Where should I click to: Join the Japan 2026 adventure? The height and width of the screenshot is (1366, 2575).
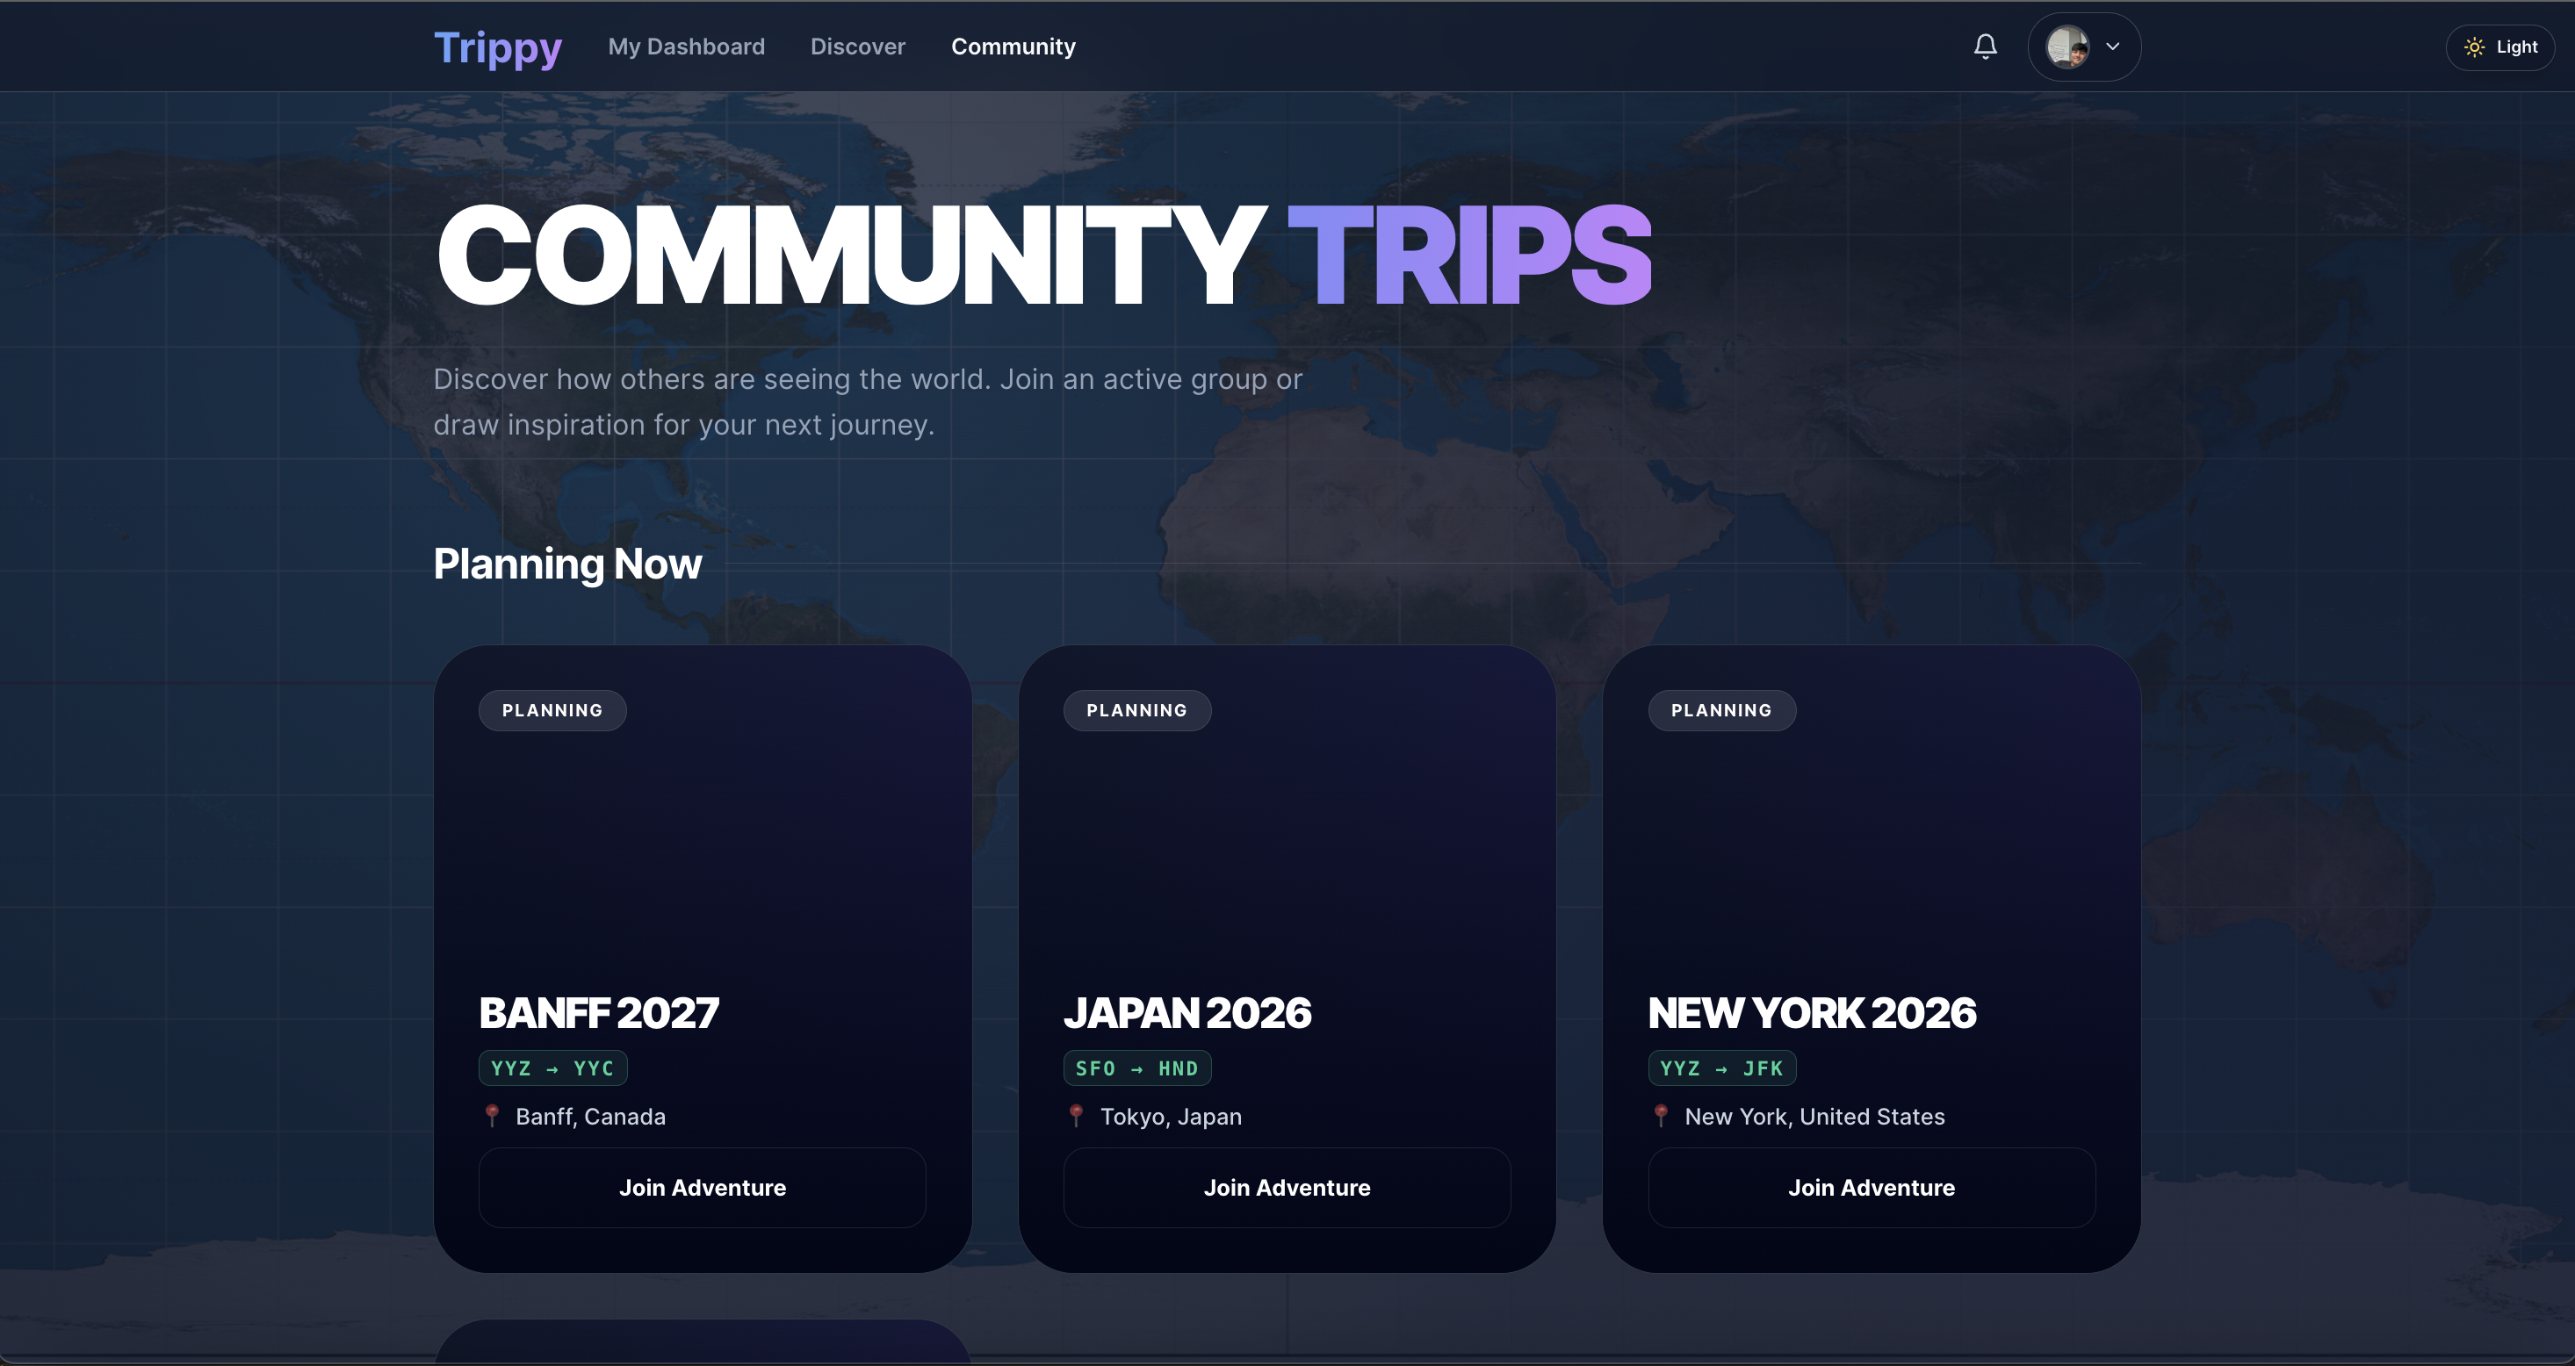[x=1287, y=1187]
